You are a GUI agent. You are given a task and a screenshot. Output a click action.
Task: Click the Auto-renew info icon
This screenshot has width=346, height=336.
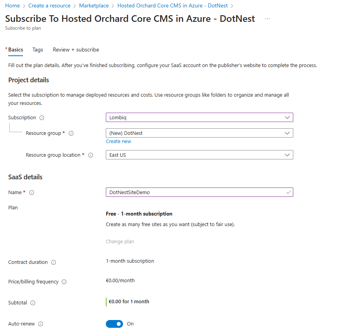point(41,324)
